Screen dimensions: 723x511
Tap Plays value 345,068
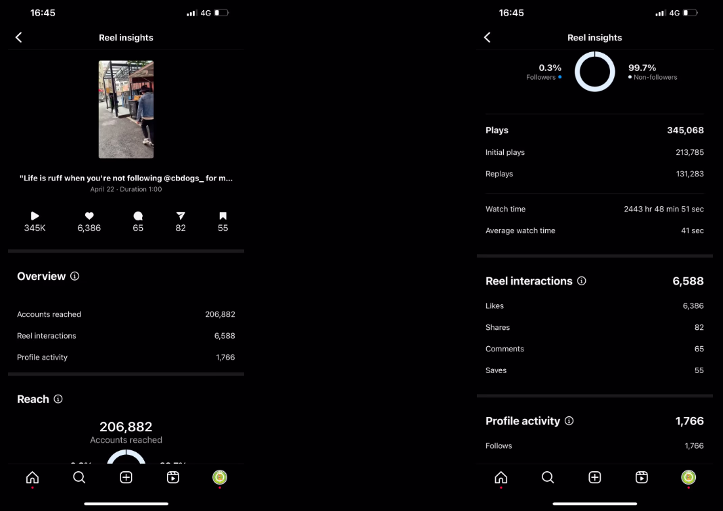coord(685,130)
